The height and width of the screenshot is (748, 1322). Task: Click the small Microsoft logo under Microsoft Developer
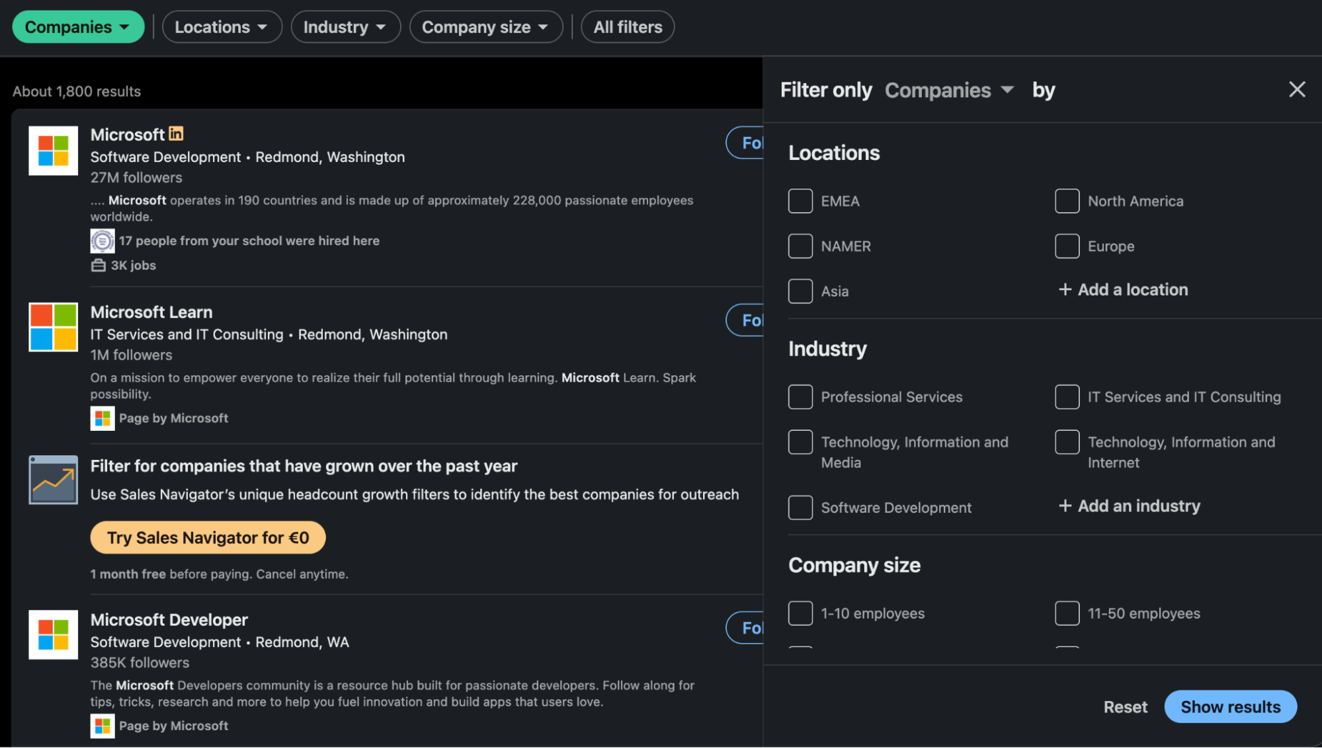point(103,726)
